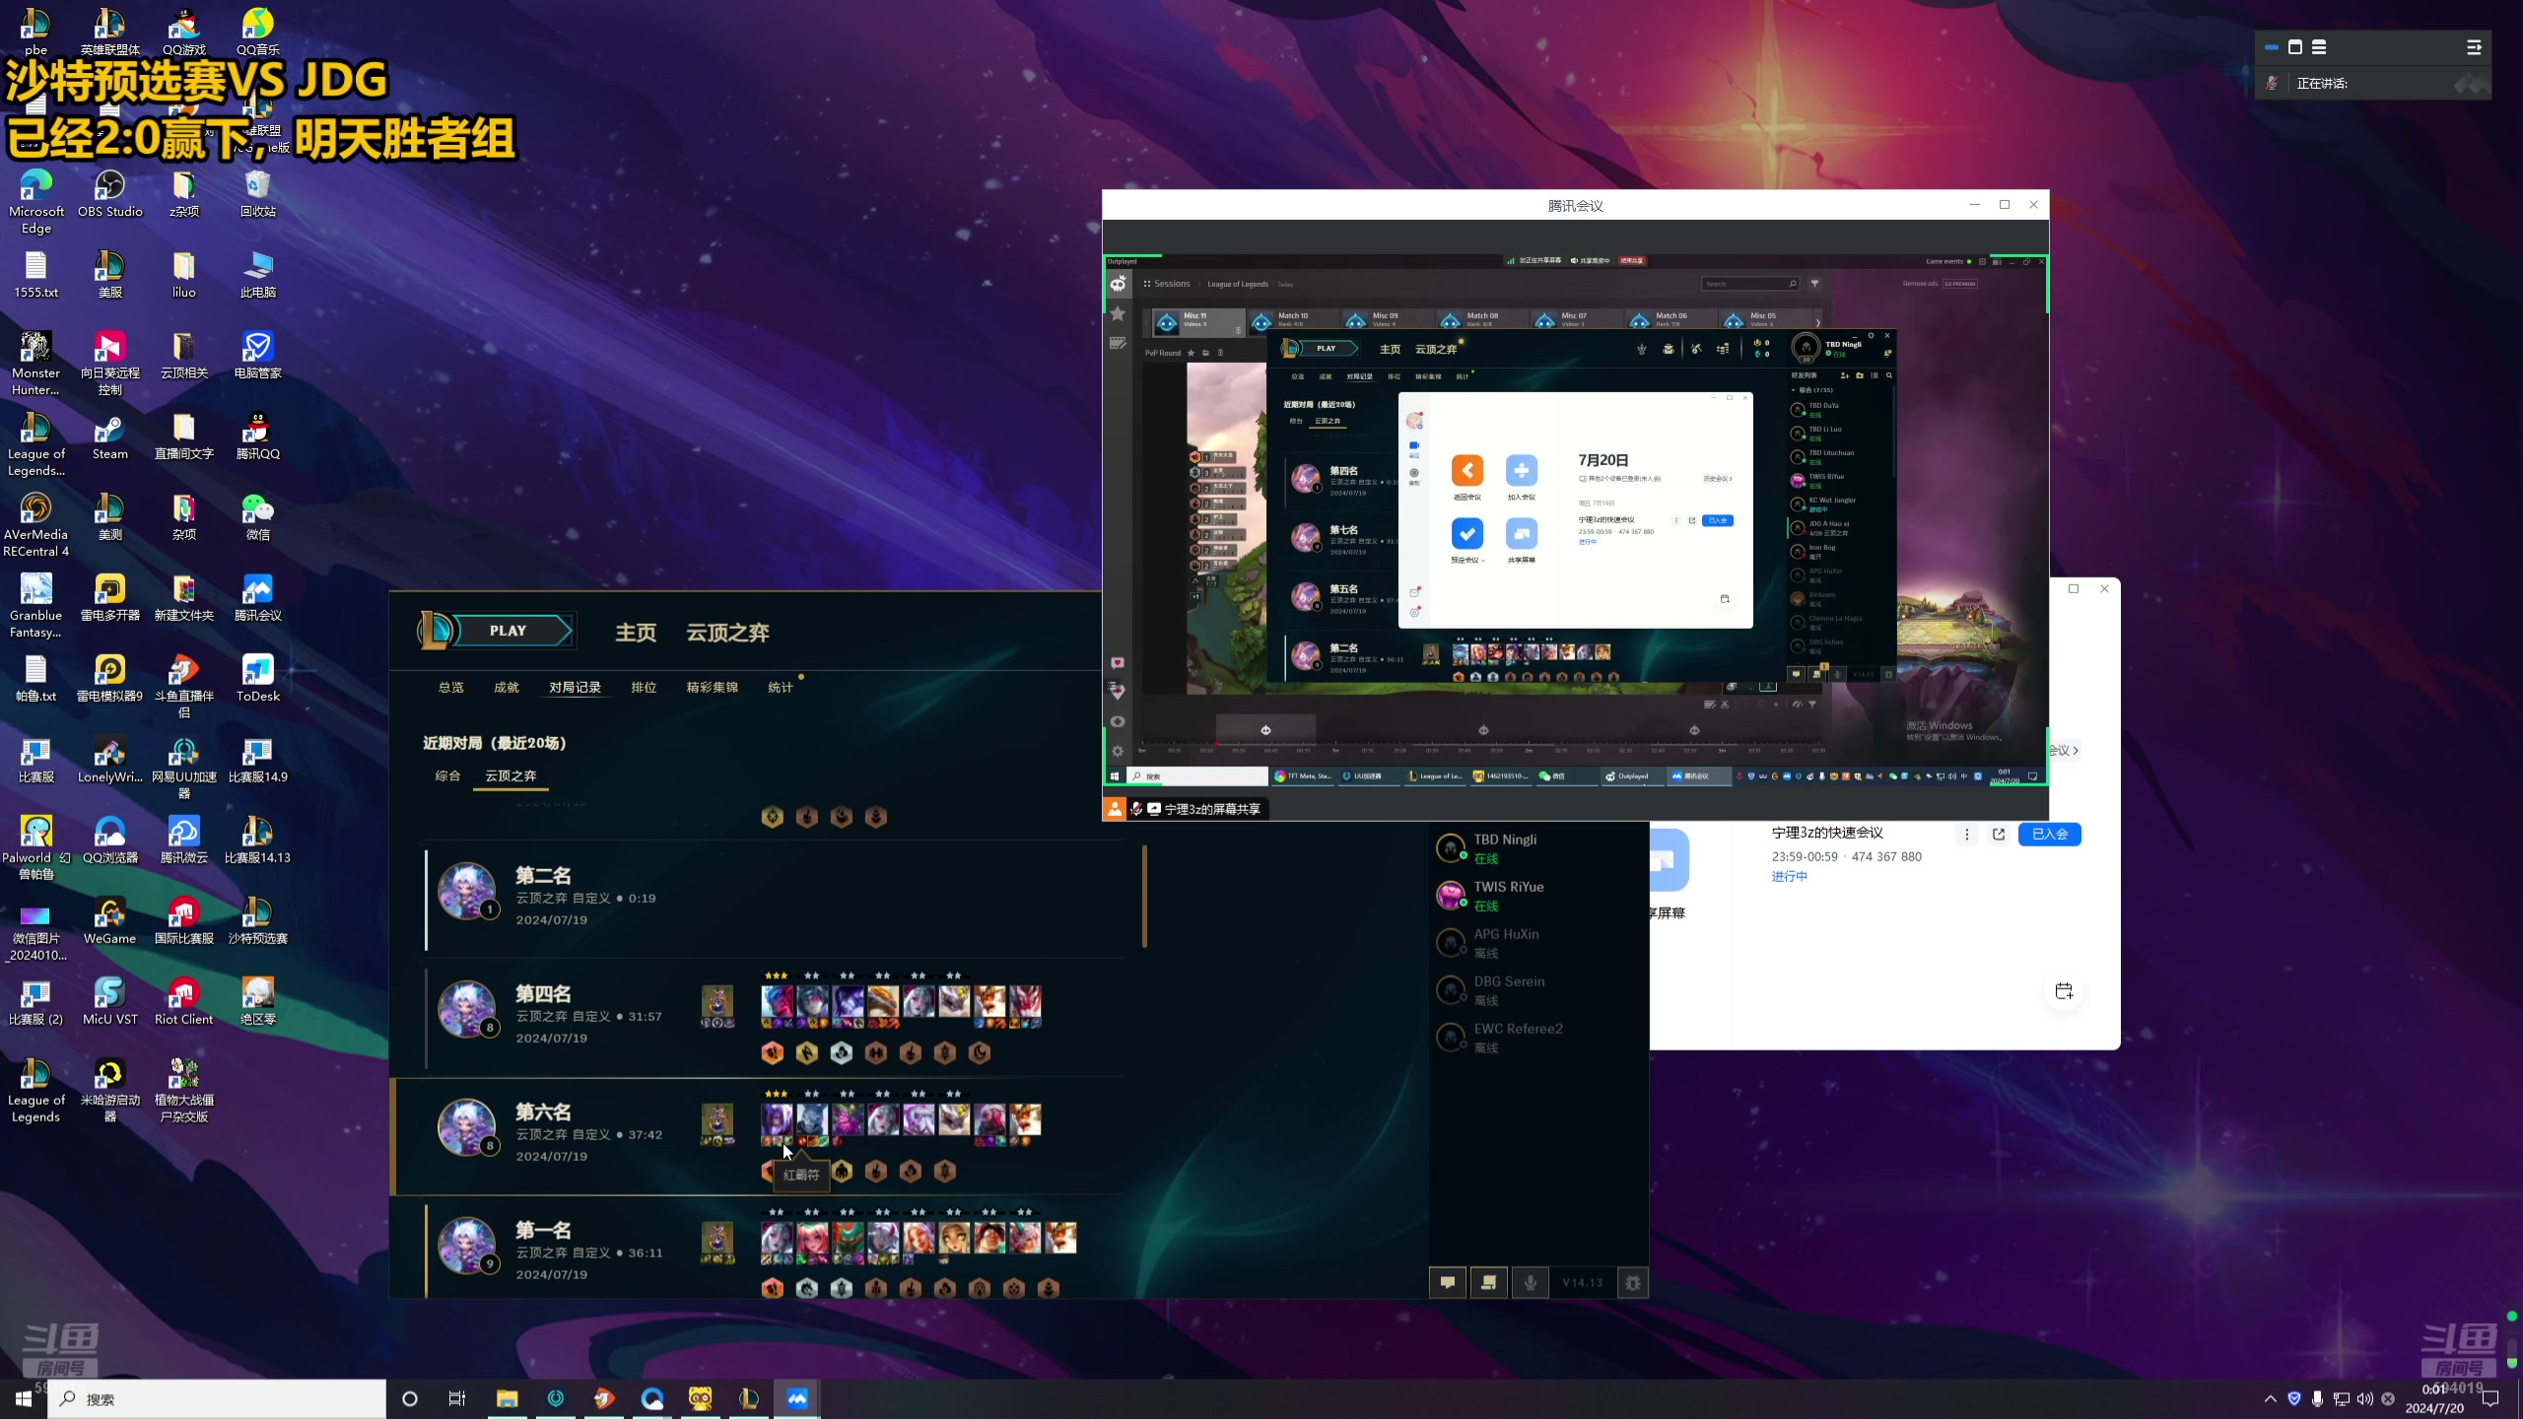Open 回收站 recycle bin icon
This screenshot has height=1419, width=2523.
257,192
